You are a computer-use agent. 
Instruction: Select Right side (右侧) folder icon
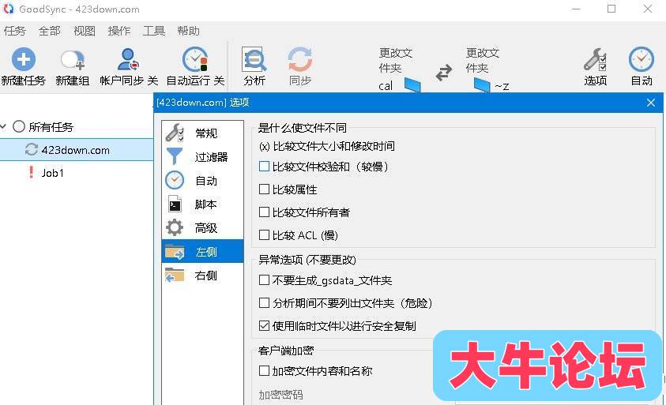pyautogui.click(x=175, y=275)
